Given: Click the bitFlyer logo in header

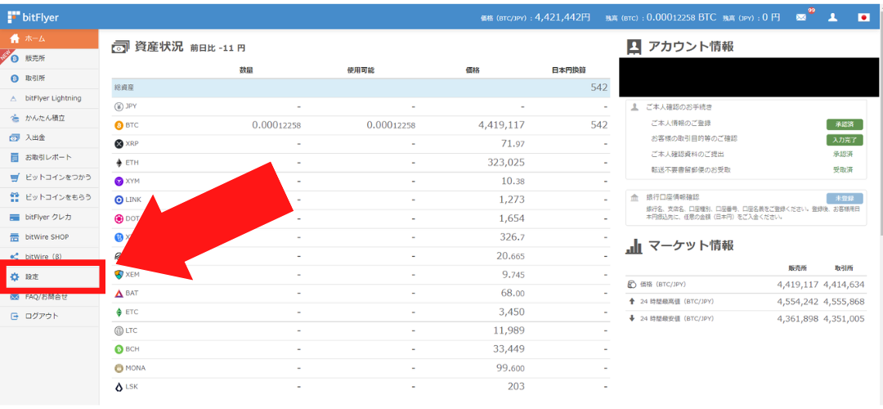Looking at the screenshot, I should point(34,16).
